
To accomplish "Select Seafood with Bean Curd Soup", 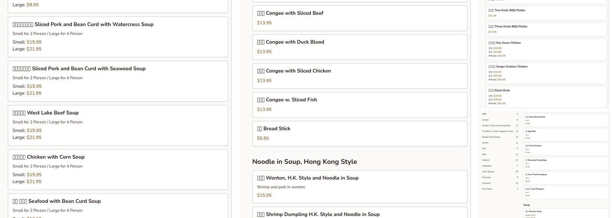I will tap(118, 205).
